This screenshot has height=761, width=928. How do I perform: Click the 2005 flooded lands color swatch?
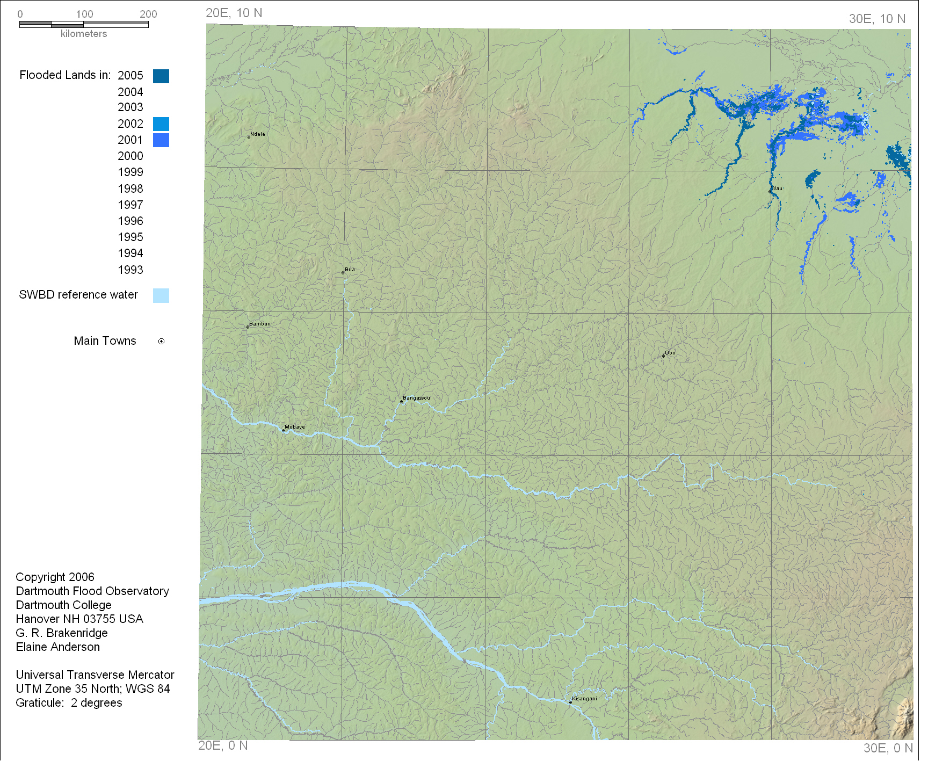pyautogui.click(x=161, y=76)
